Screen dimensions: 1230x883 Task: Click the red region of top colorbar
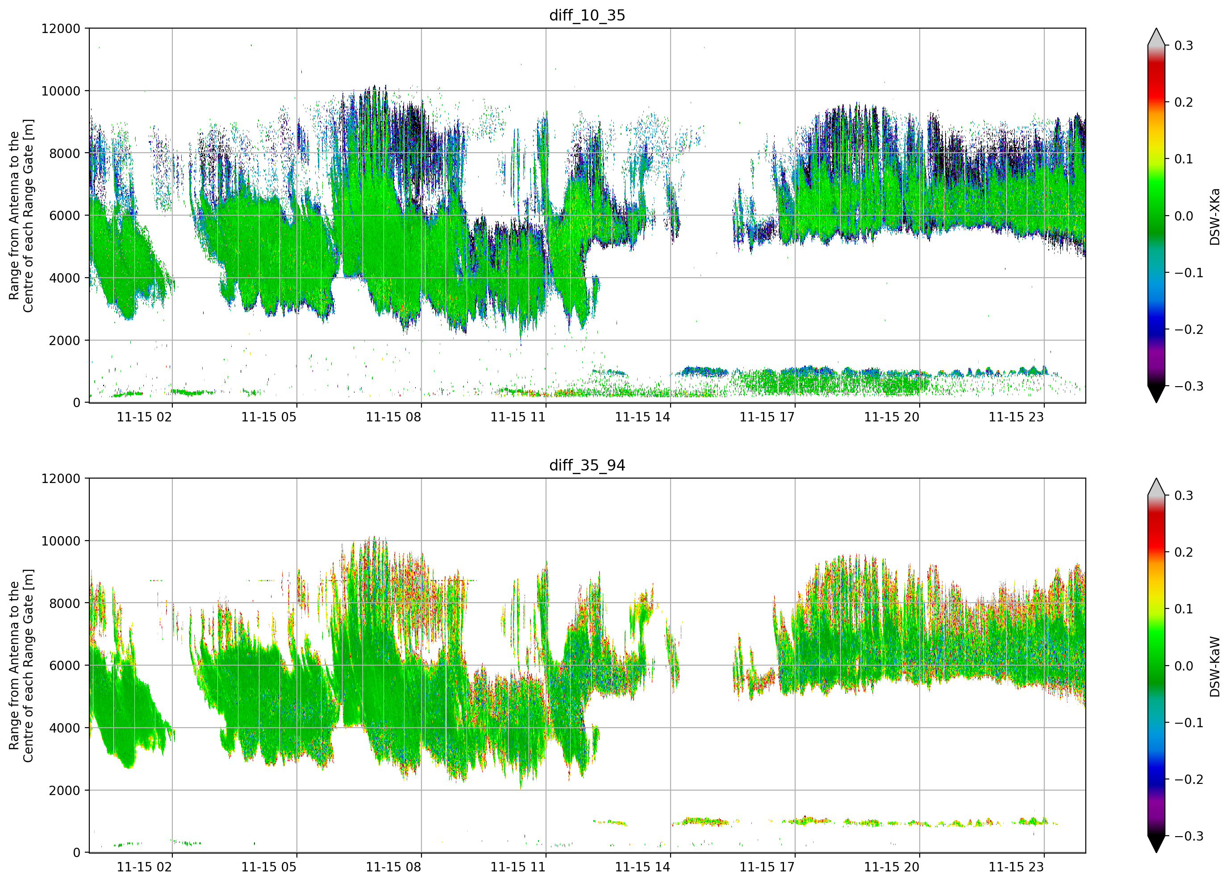pyautogui.click(x=1156, y=81)
